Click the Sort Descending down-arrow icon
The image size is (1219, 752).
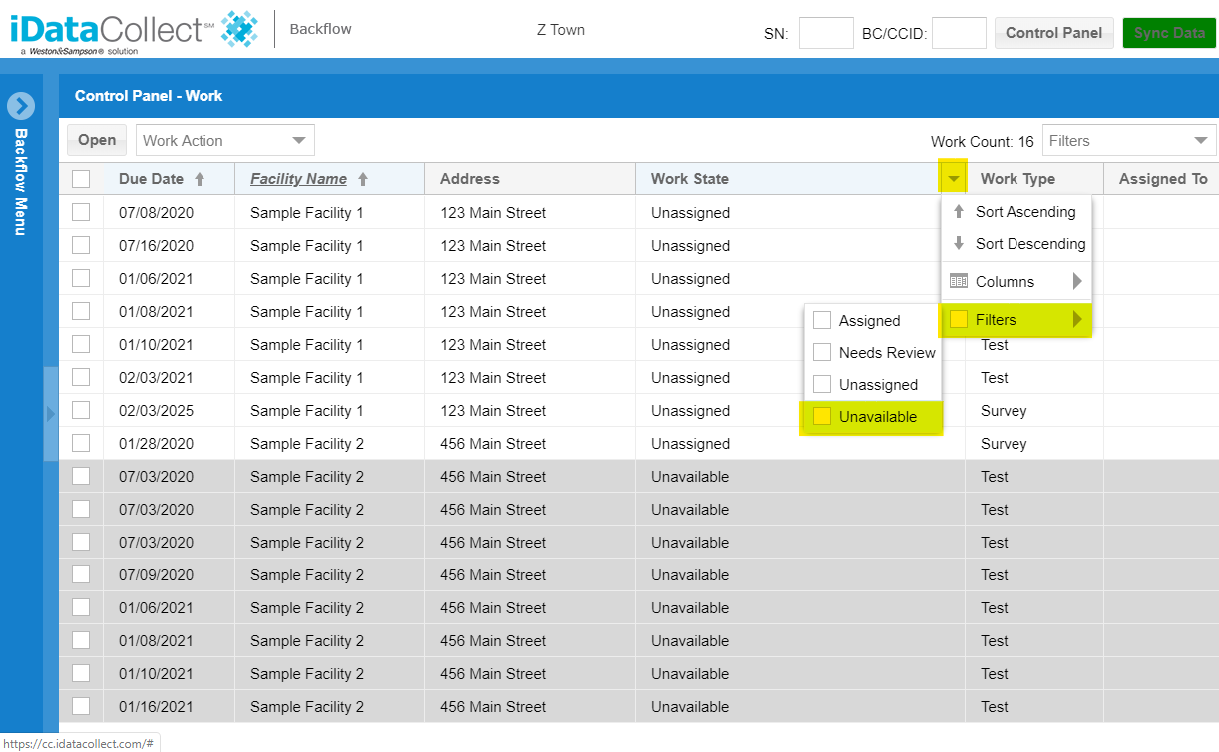[959, 244]
